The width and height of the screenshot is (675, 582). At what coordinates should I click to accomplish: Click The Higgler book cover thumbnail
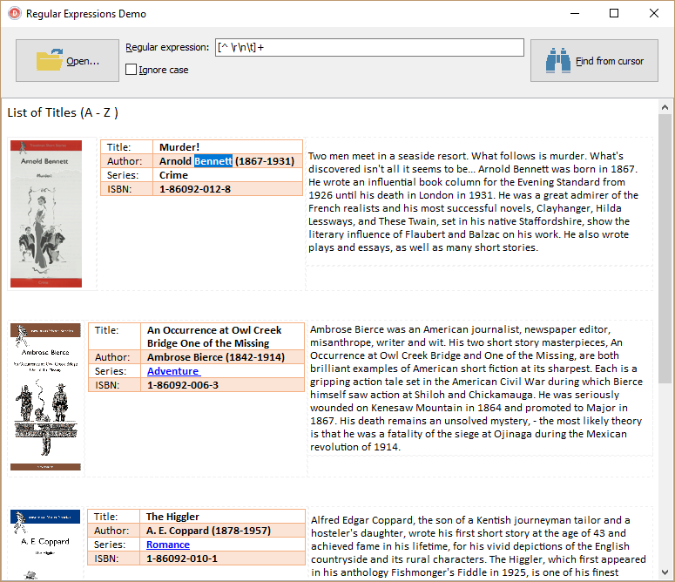coord(45,545)
